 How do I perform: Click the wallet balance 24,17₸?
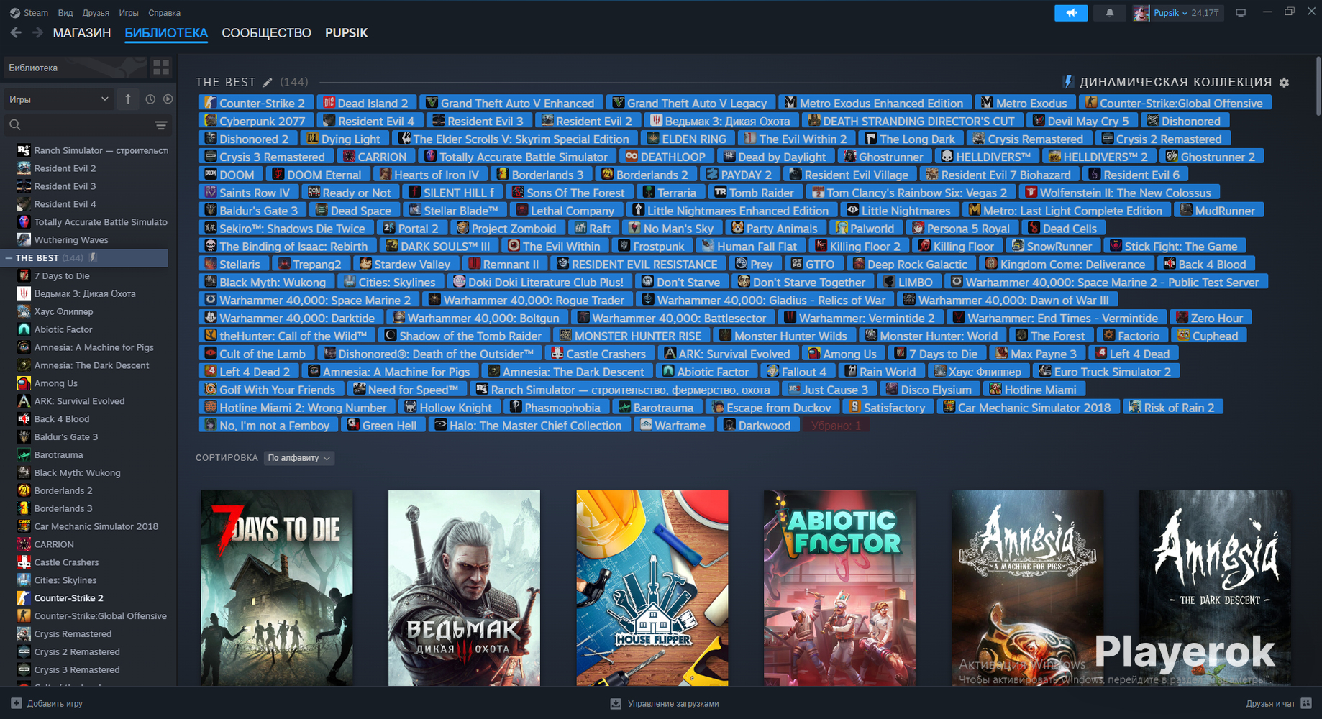pyautogui.click(x=1205, y=13)
